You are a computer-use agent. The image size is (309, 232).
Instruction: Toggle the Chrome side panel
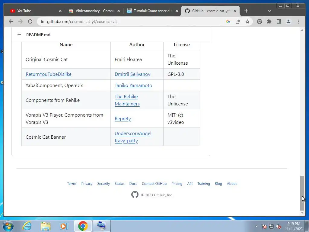[279, 21]
